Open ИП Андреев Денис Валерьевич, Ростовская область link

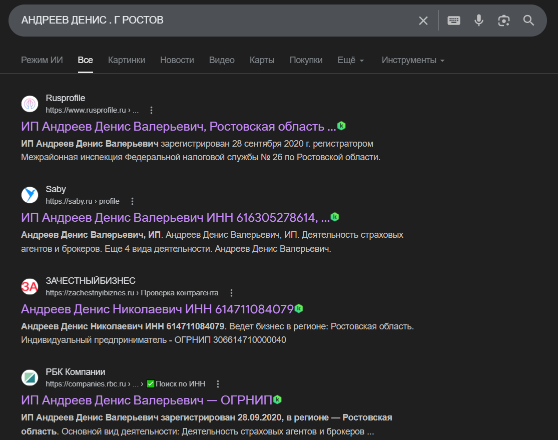click(x=178, y=127)
